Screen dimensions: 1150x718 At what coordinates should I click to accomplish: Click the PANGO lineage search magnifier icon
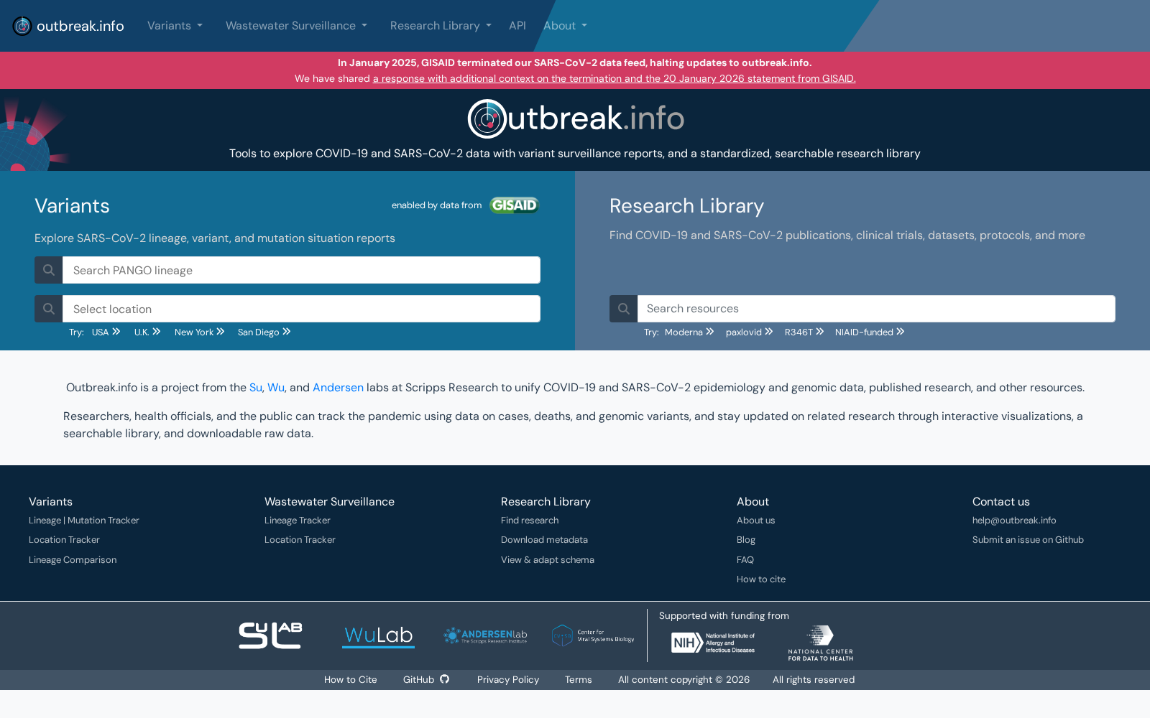click(x=49, y=270)
